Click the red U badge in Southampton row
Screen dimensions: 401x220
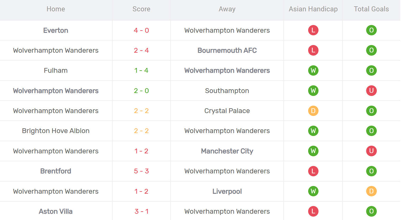click(371, 91)
